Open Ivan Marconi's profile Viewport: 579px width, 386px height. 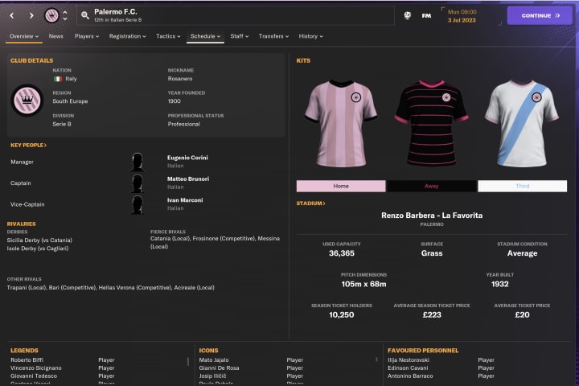pos(185,200)
